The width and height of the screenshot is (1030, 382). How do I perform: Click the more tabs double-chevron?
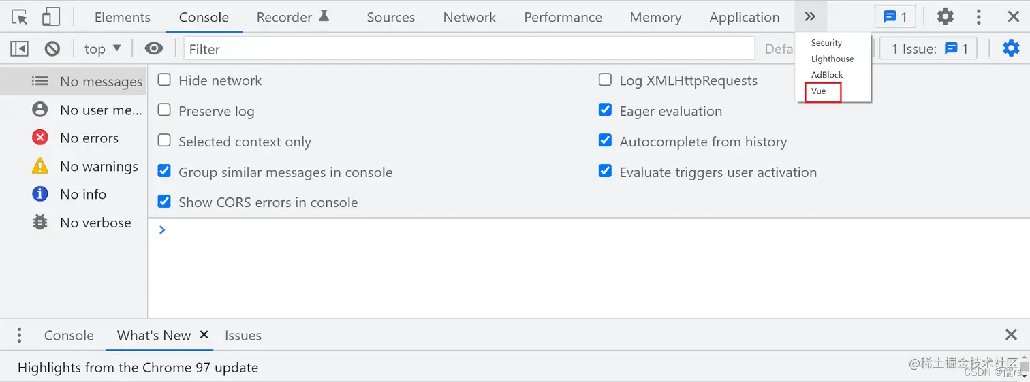pyautogui.click(x=810, y=17)
